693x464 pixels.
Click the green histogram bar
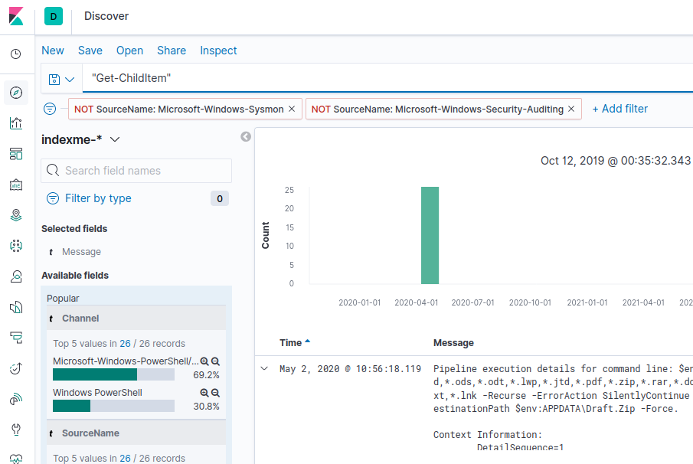pos(430,236)
